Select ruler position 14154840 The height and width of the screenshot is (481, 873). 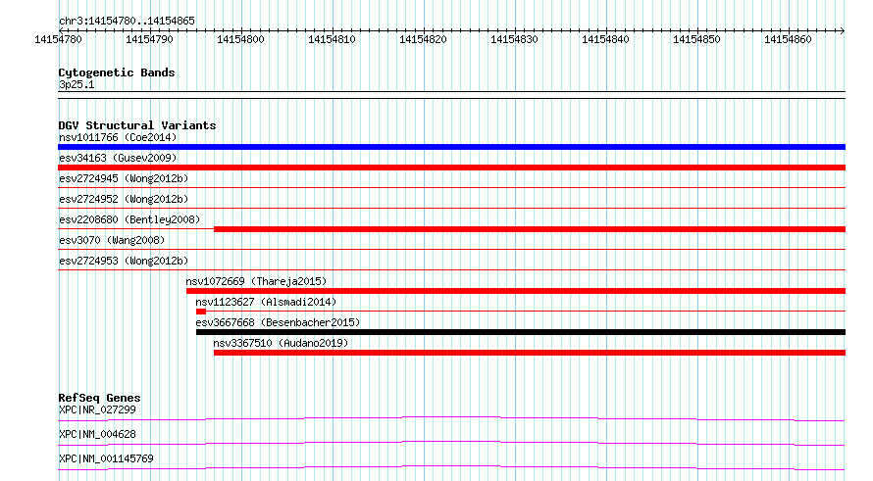pyautogui.click(x=606, y=39)
